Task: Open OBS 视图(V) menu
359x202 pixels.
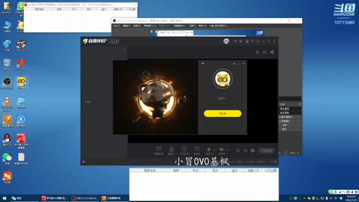Action: click(137, 26)
